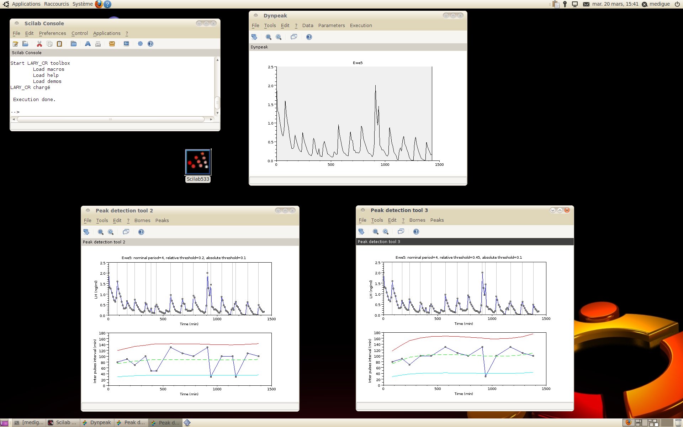The width and height of the screenshot is (683, 427).
Task: Open GNOME Applications menu in top panel
Action: coord(26,4)
